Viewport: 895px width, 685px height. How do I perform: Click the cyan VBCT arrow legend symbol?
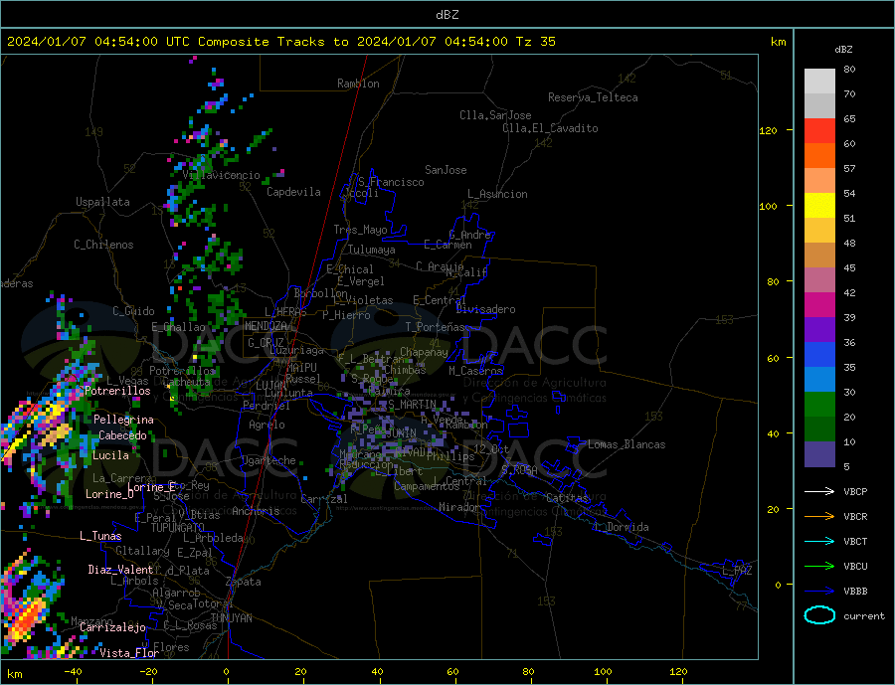[x=819, y=541]
